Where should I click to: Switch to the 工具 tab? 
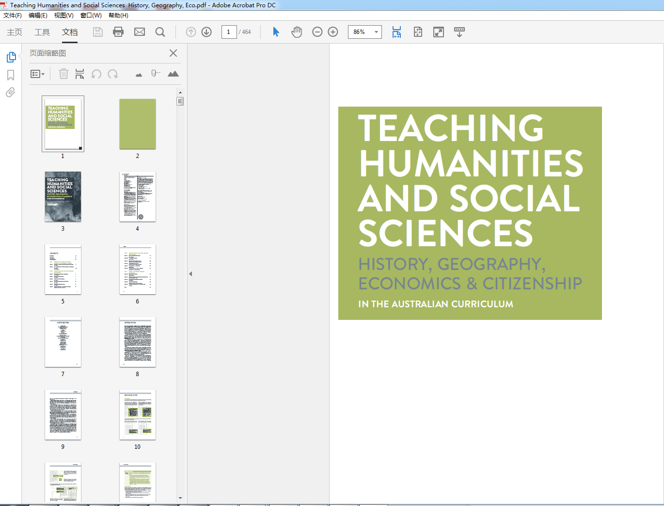pos(42,32)
